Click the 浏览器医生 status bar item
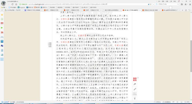This screenshot has width=192, height=104. click(x=167, y=102)
